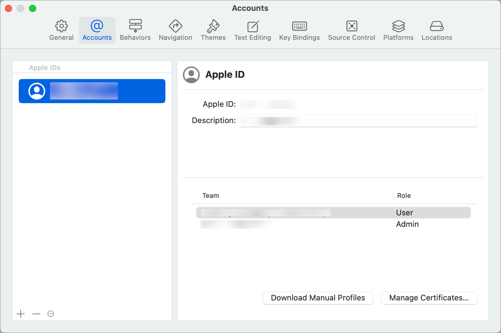Image resolution: width=501 pixels, height=333 pixels.
Task: Click Download Manual Profiles button
Action: 318,298
